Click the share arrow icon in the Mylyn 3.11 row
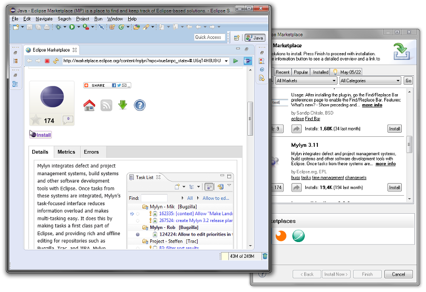426x292 pixels. click(296, 187)
